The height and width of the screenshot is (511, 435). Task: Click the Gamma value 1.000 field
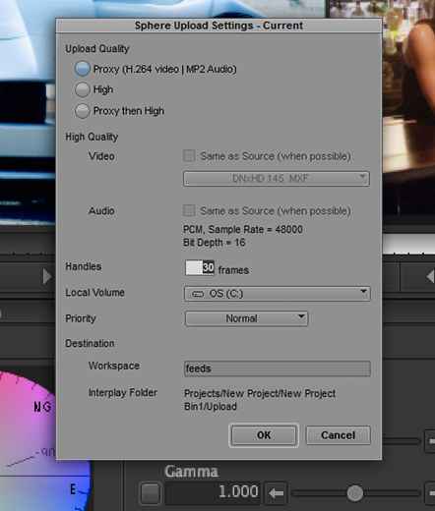(213, 492)
